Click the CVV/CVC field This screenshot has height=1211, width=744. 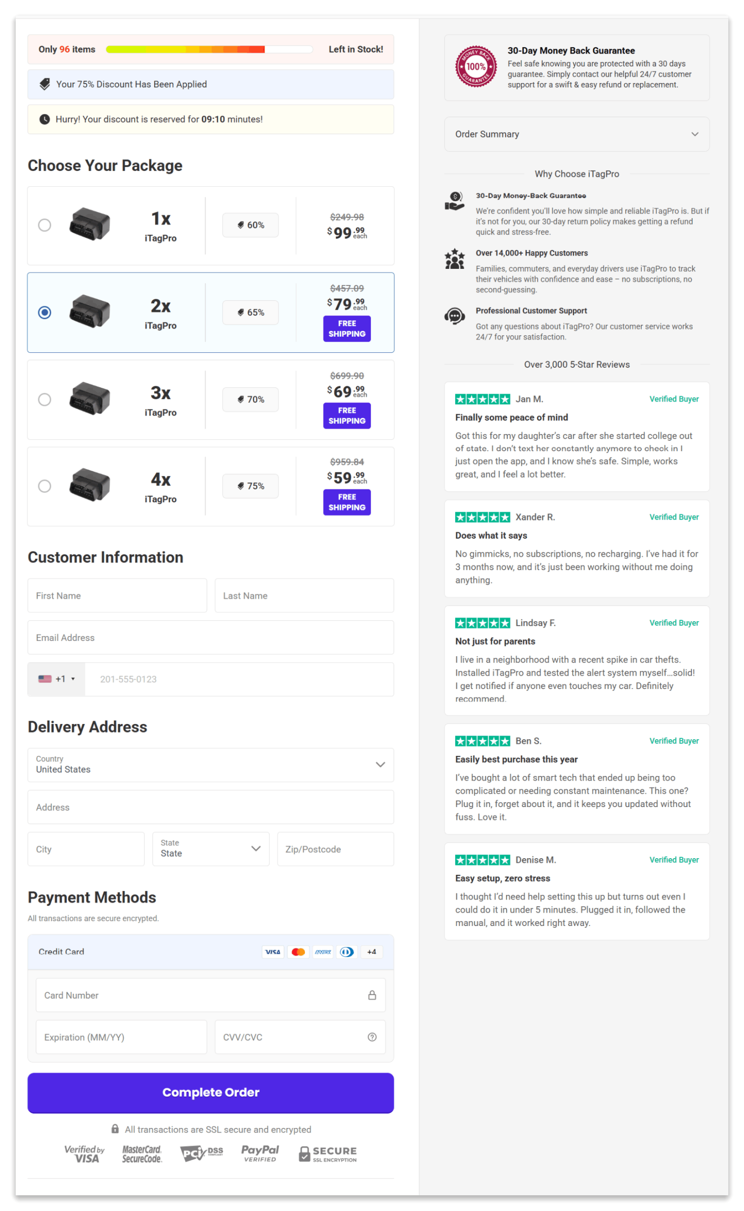click(300, 1037)
